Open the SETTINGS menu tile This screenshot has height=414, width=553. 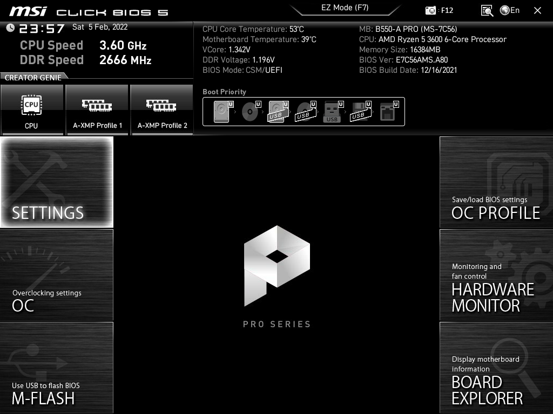point(57,182)
